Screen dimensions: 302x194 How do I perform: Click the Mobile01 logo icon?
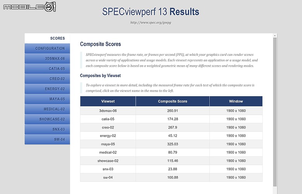coord(29,7)
